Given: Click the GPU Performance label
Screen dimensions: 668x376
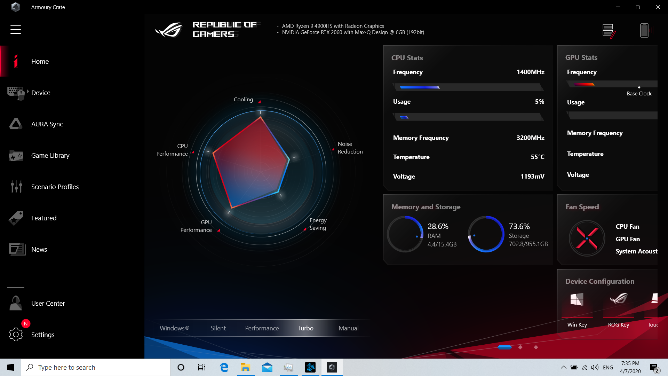Looking at the screenshot, I should (x=196, y=226).
